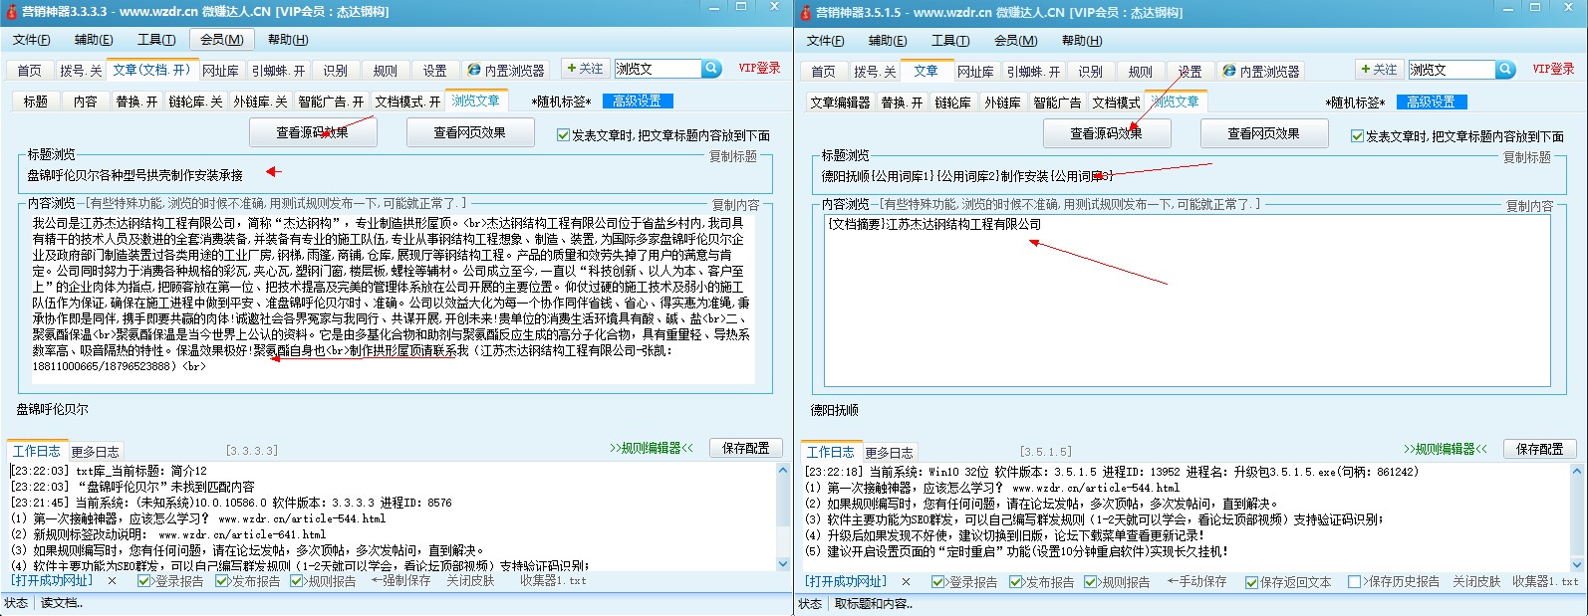Screen dimensions: 1588x616
Task: Toggle 发表文章时 checkbox in 3.5.1.5 window
Action: click(x=1357, y=135)
